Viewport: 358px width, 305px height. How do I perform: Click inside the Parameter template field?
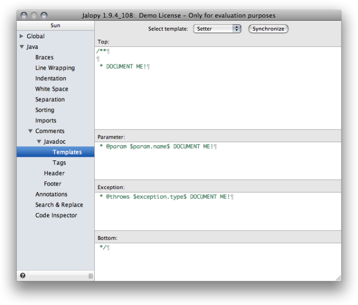(x=218, y=161)
